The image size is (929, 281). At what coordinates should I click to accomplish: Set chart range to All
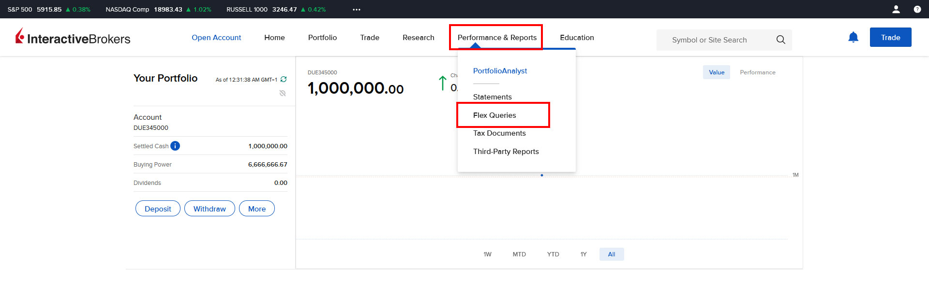pos(612,254)
